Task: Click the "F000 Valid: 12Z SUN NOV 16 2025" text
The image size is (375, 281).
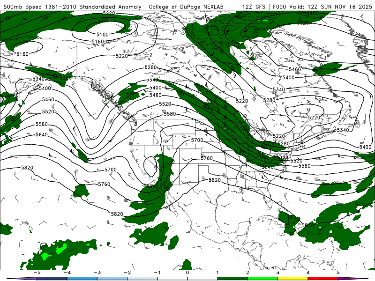Action: (x=322, y=7)
